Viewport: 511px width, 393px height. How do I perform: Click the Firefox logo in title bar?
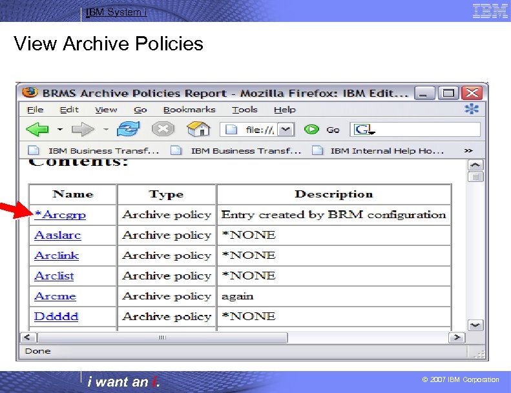pos(30,92)
